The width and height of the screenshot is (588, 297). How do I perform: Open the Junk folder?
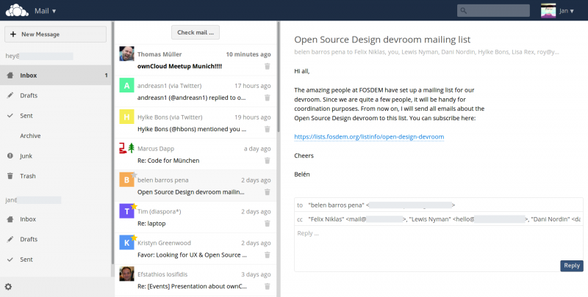(56, 156)
